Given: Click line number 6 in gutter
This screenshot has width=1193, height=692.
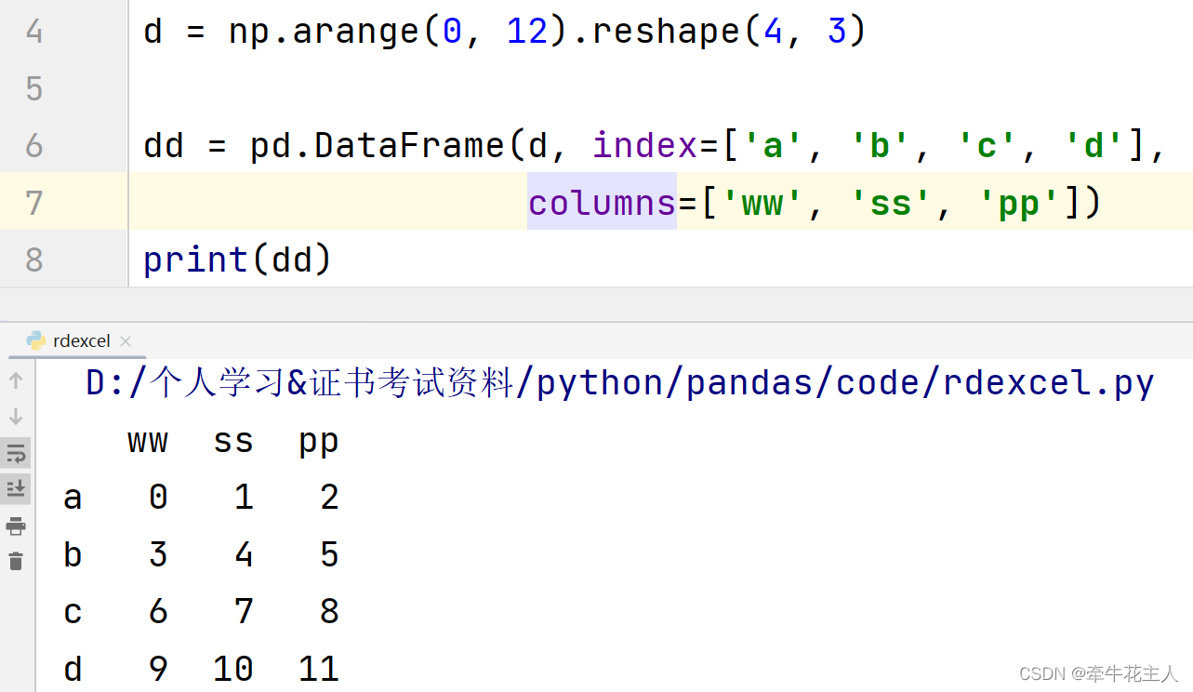Looking at the screenshot, I should point(34,146).
